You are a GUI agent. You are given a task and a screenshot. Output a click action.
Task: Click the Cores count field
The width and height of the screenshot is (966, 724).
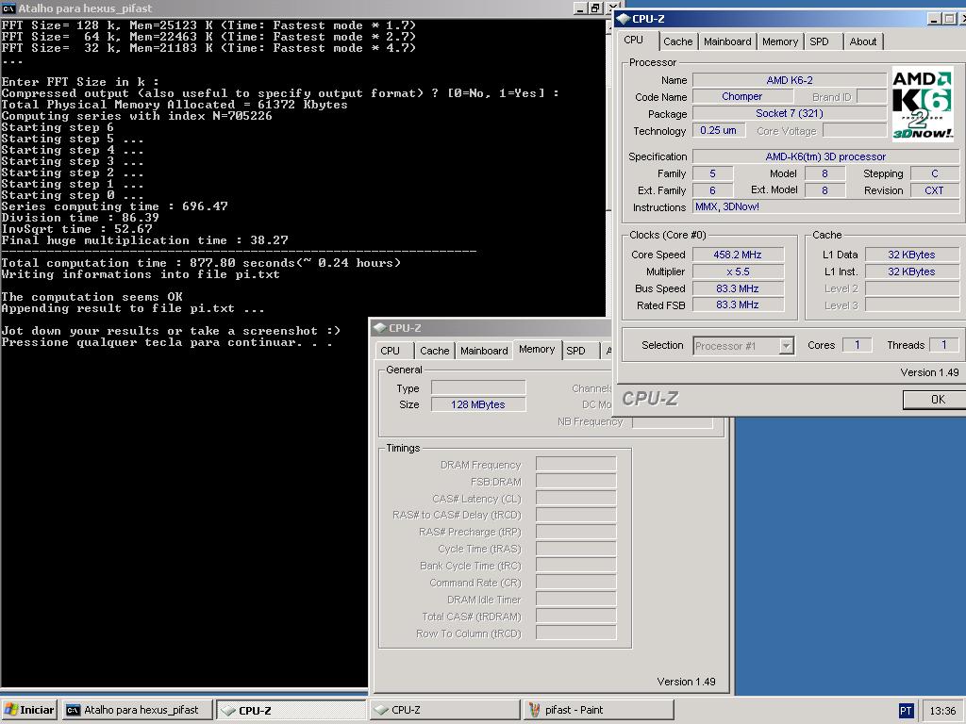(857, 345)
